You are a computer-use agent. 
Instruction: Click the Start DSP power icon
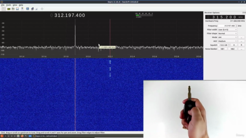[3, 9]
